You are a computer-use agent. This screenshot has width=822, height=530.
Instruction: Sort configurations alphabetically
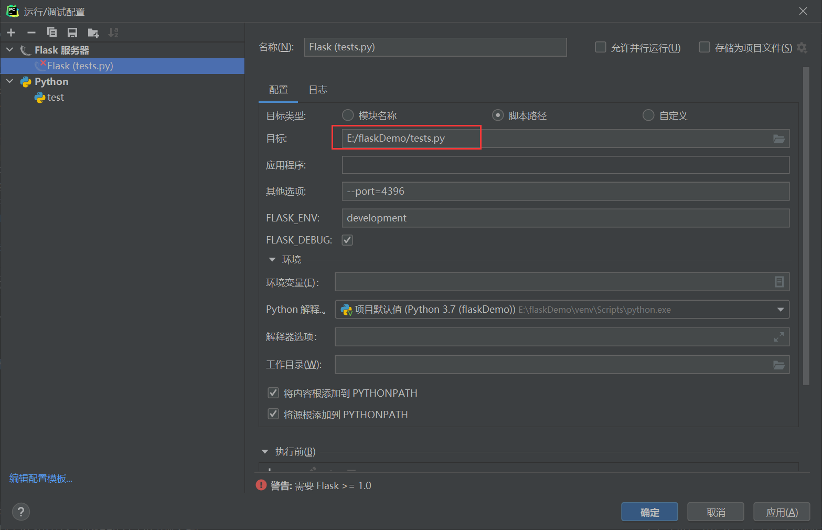click(x=113, y=32)
